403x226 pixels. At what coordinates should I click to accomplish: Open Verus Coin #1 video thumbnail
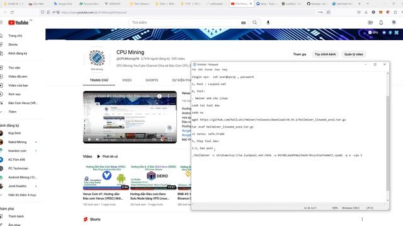coord(106,177)
